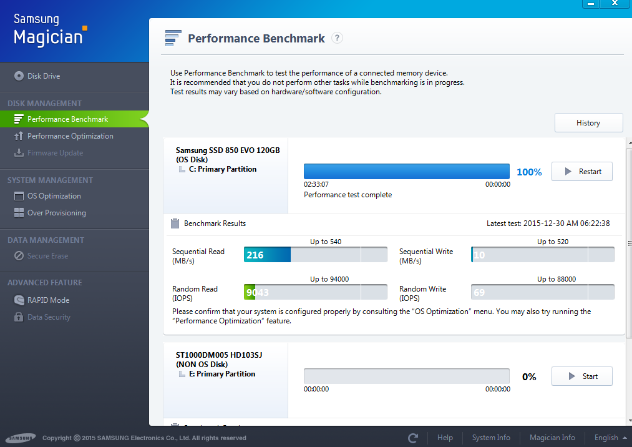Open Magician Info link

click(552, 438)
